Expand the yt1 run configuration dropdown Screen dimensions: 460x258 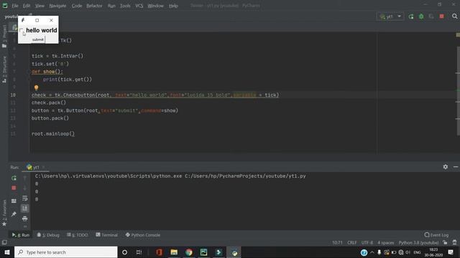coord(390,16)
